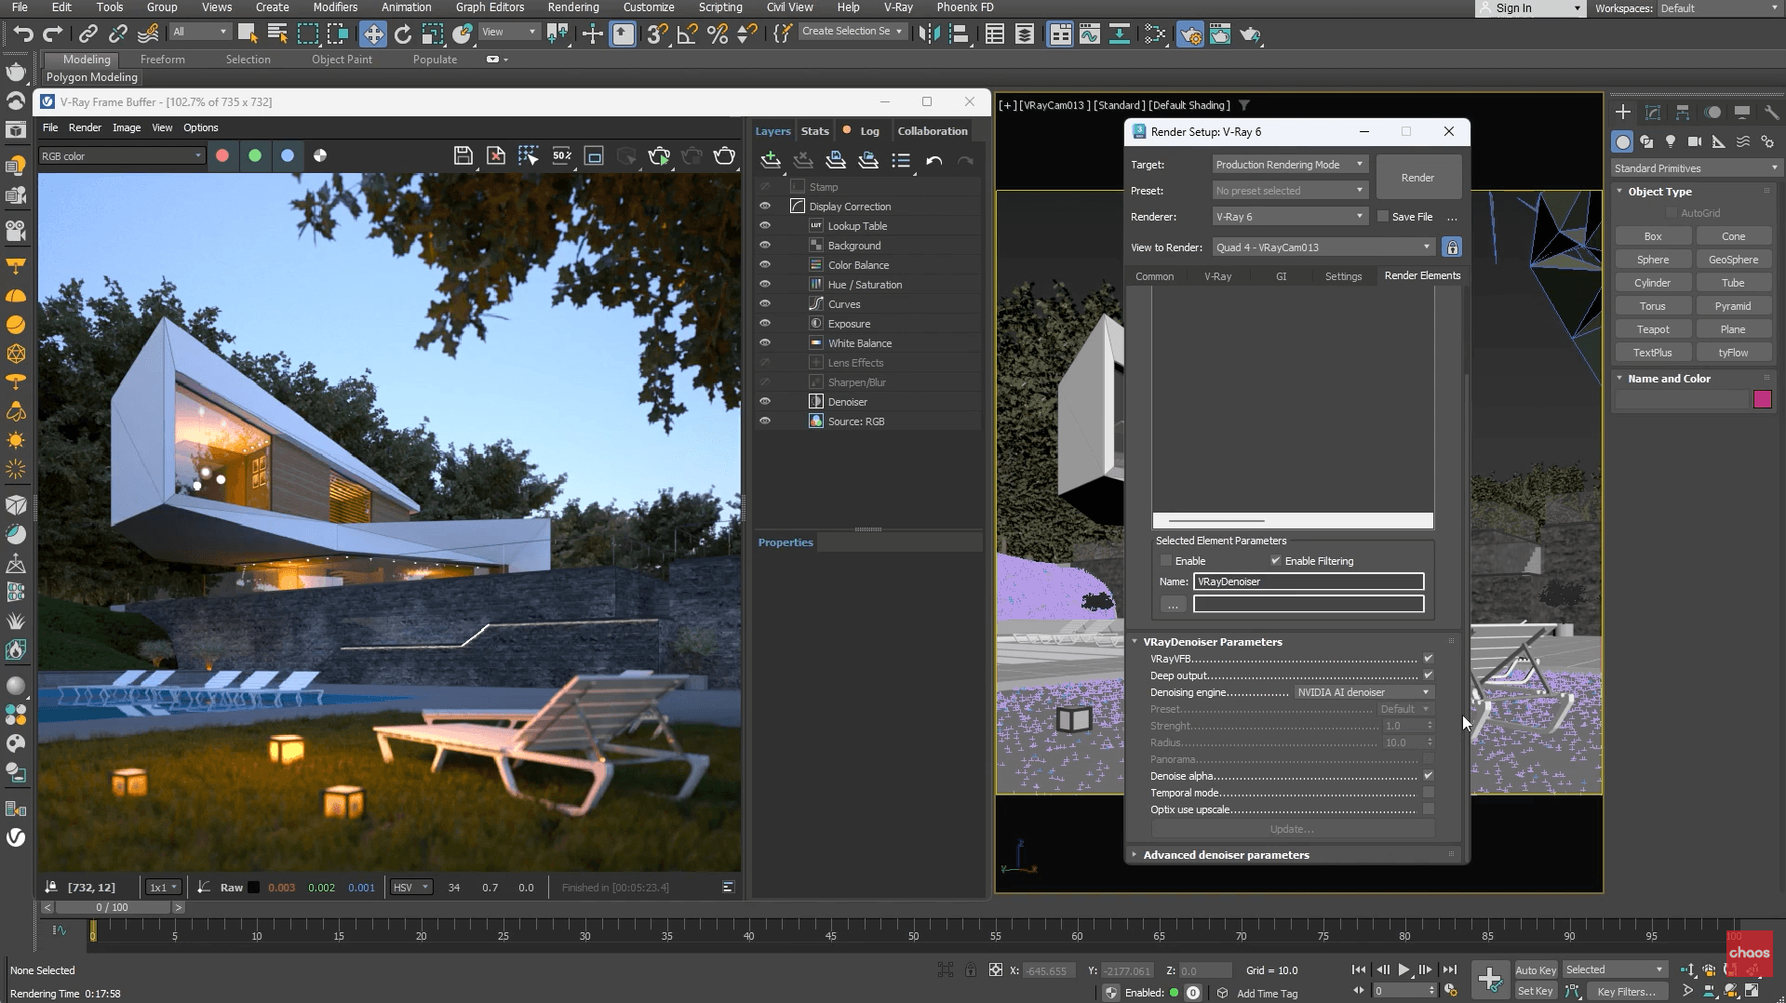Click the Key Filters button
The image size is (1786, 1003).
(x=1626, y=992)
